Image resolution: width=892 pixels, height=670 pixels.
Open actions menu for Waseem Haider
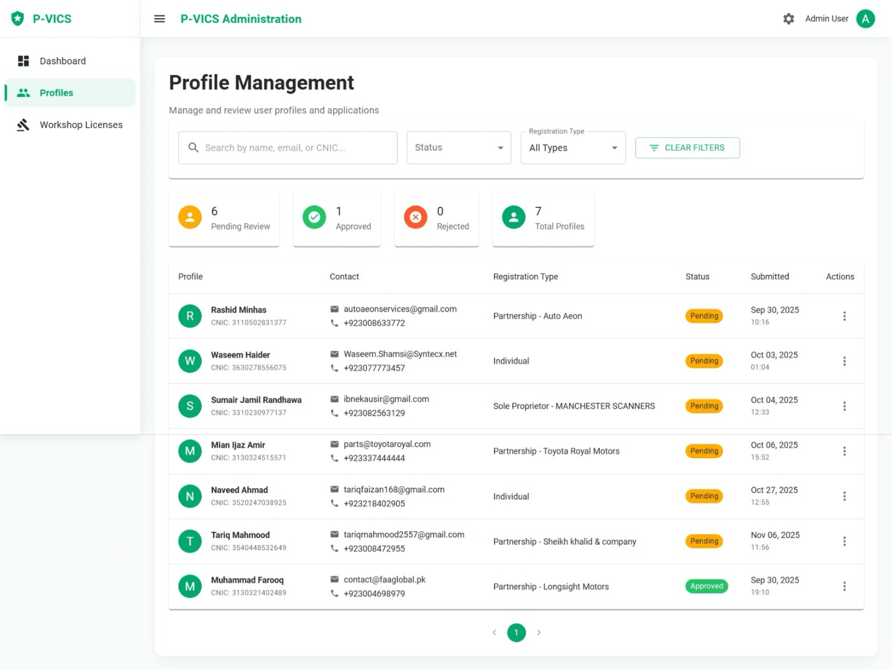coord(845,361)
